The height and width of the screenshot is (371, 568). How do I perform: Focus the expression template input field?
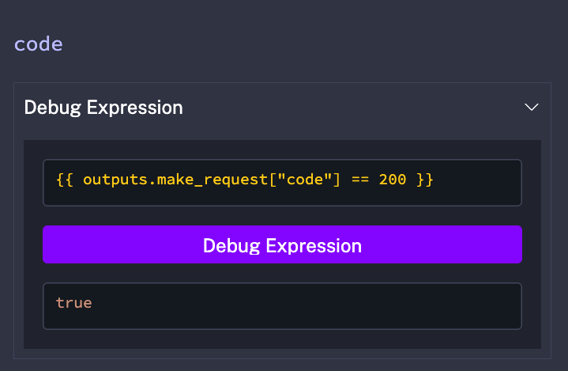282,182
